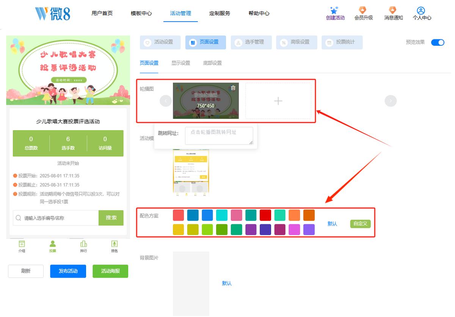Choose the dark indigo blue-purple swatch
Image resolution: width=455 pixels, height=317 pixels.
point(265,230)
